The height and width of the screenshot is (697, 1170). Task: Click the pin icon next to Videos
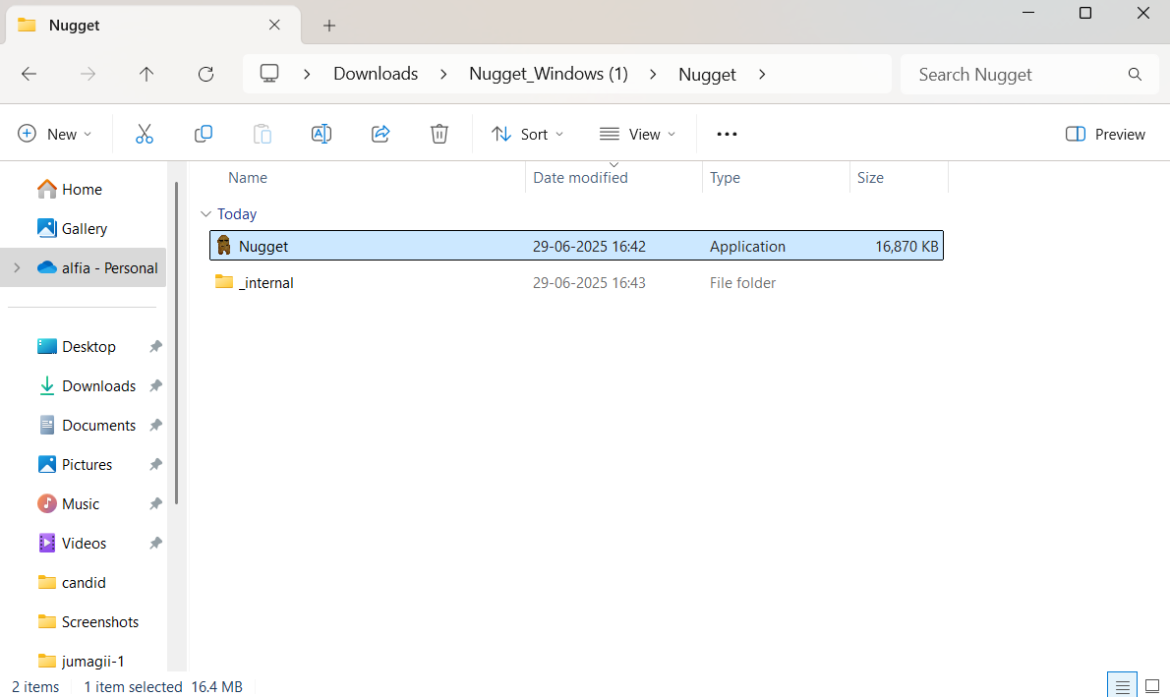[155, 544]
